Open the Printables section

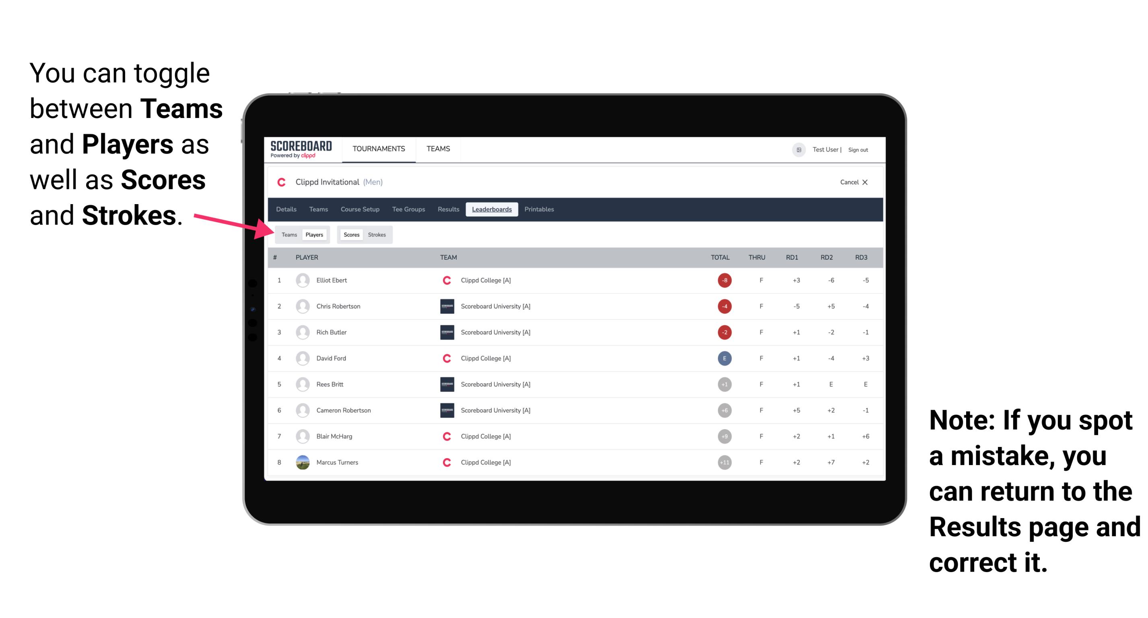(x=540, y=209)
